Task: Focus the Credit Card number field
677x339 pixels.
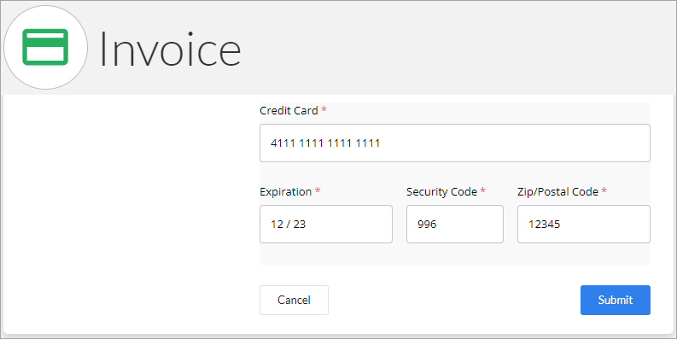Action: tap(455, 143)
